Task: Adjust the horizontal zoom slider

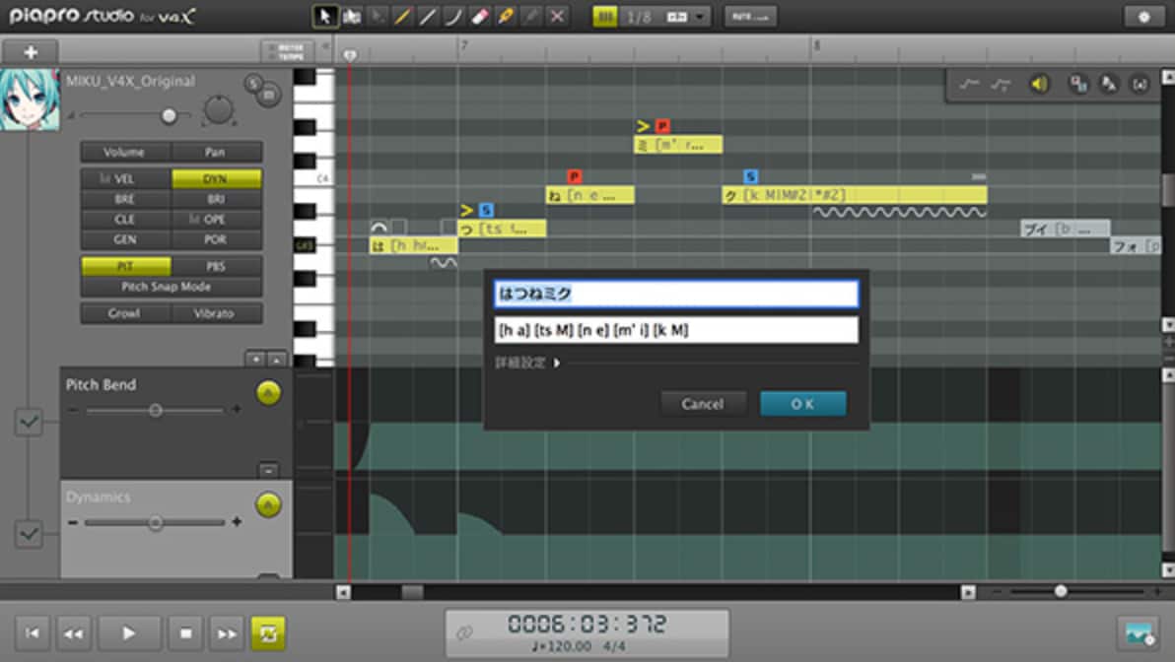Action: click(1061, 592)
